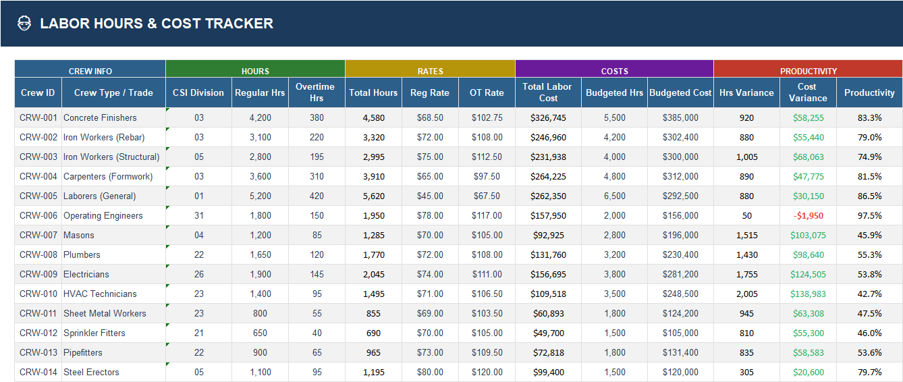Select budgeted hours 6,500
Screen dimensions: 903x382
[x=614, y=196]
